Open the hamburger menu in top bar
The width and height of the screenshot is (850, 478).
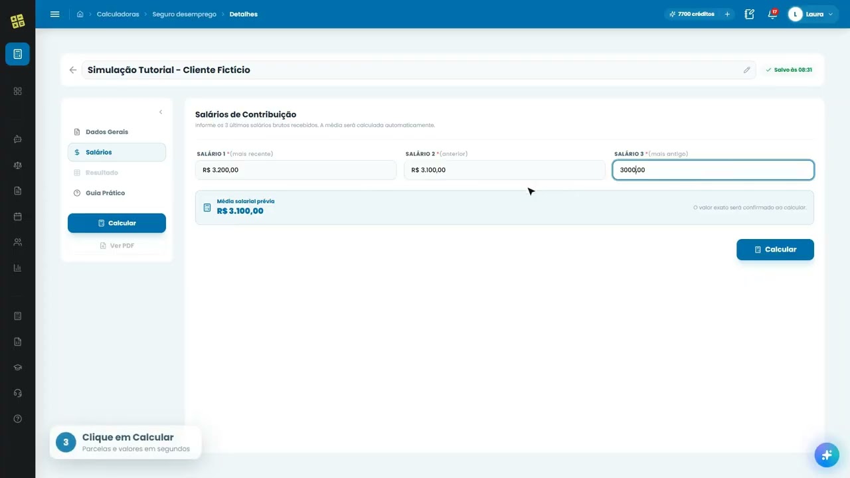pos(55,14)
